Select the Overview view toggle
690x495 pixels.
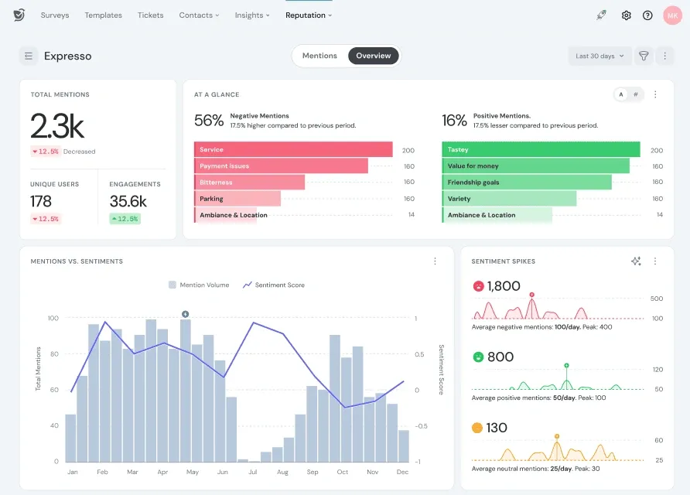tap(374, 56)
